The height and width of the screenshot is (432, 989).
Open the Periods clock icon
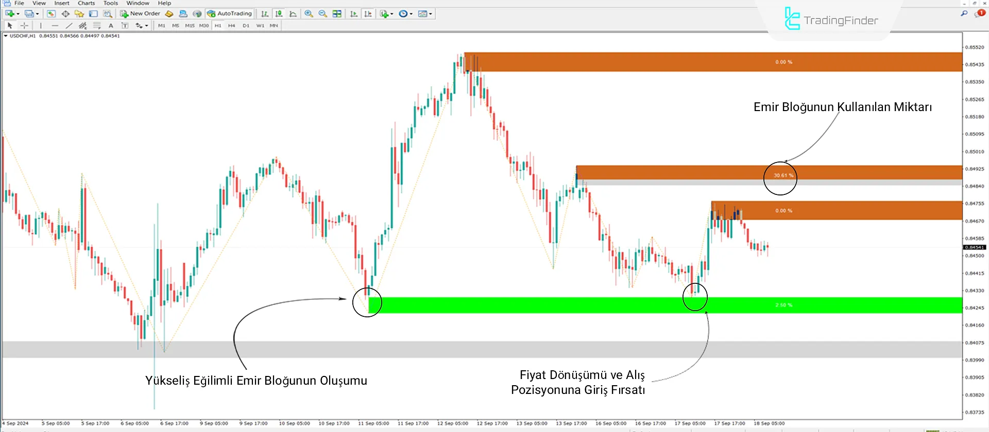point(403,14)
